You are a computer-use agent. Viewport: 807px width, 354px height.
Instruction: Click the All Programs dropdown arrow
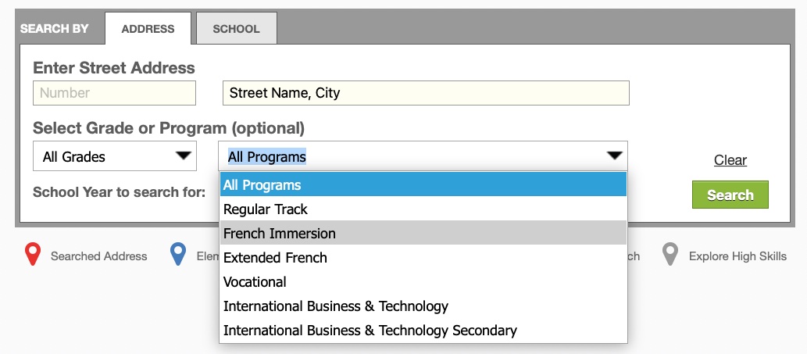[614, 156]
